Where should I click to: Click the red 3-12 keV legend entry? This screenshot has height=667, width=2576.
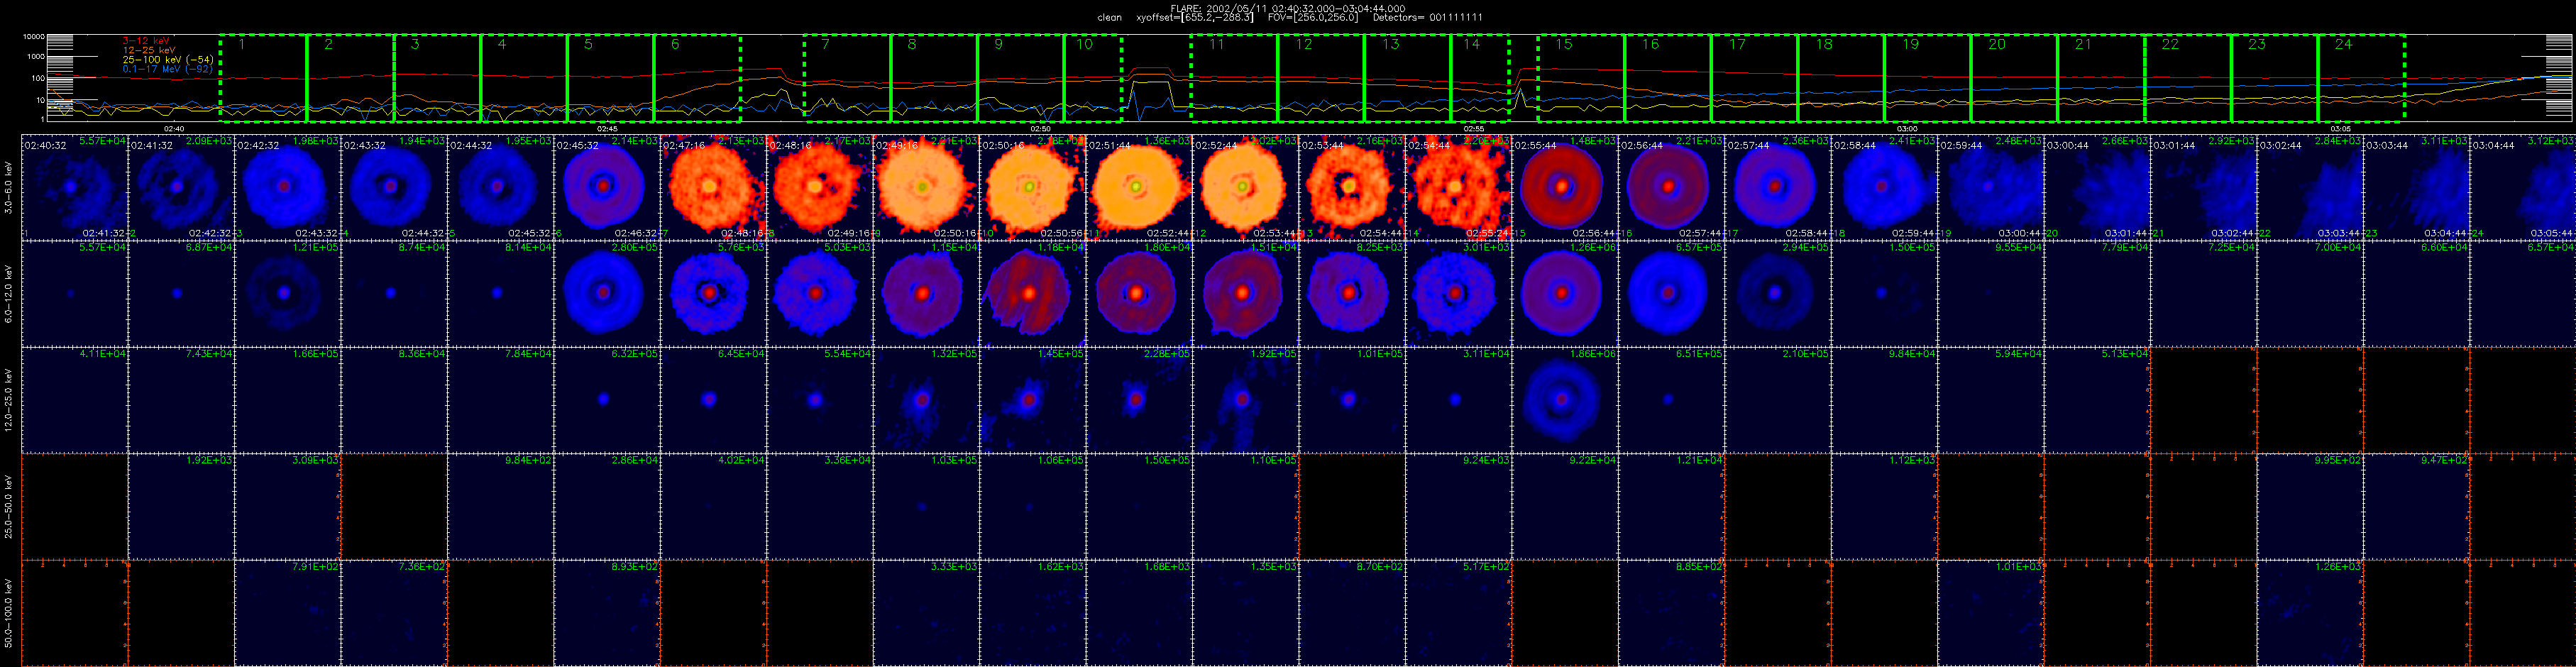point(146,41)
